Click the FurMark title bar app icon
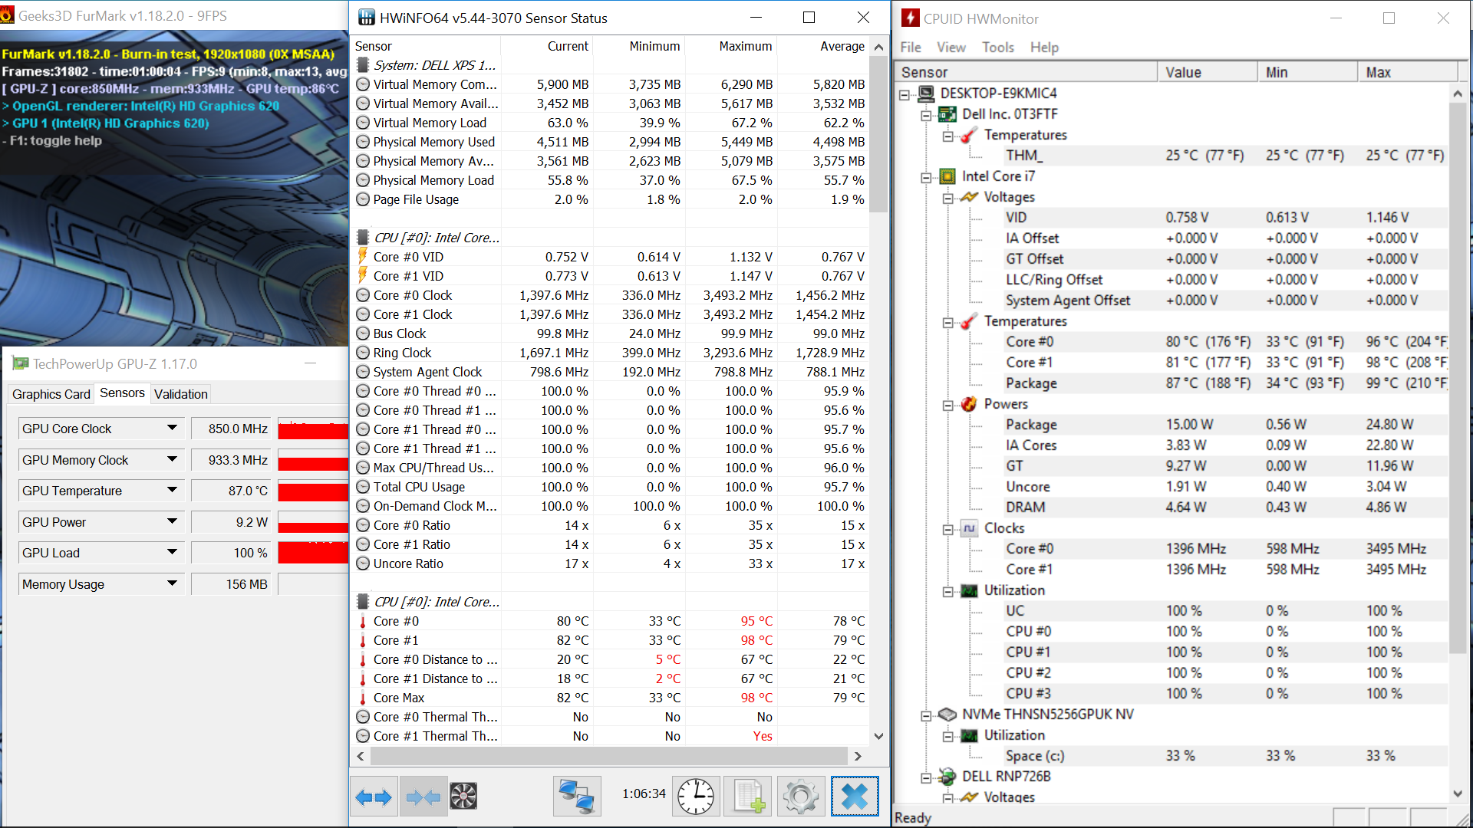Screen dimensions: 1473x828 7,15
